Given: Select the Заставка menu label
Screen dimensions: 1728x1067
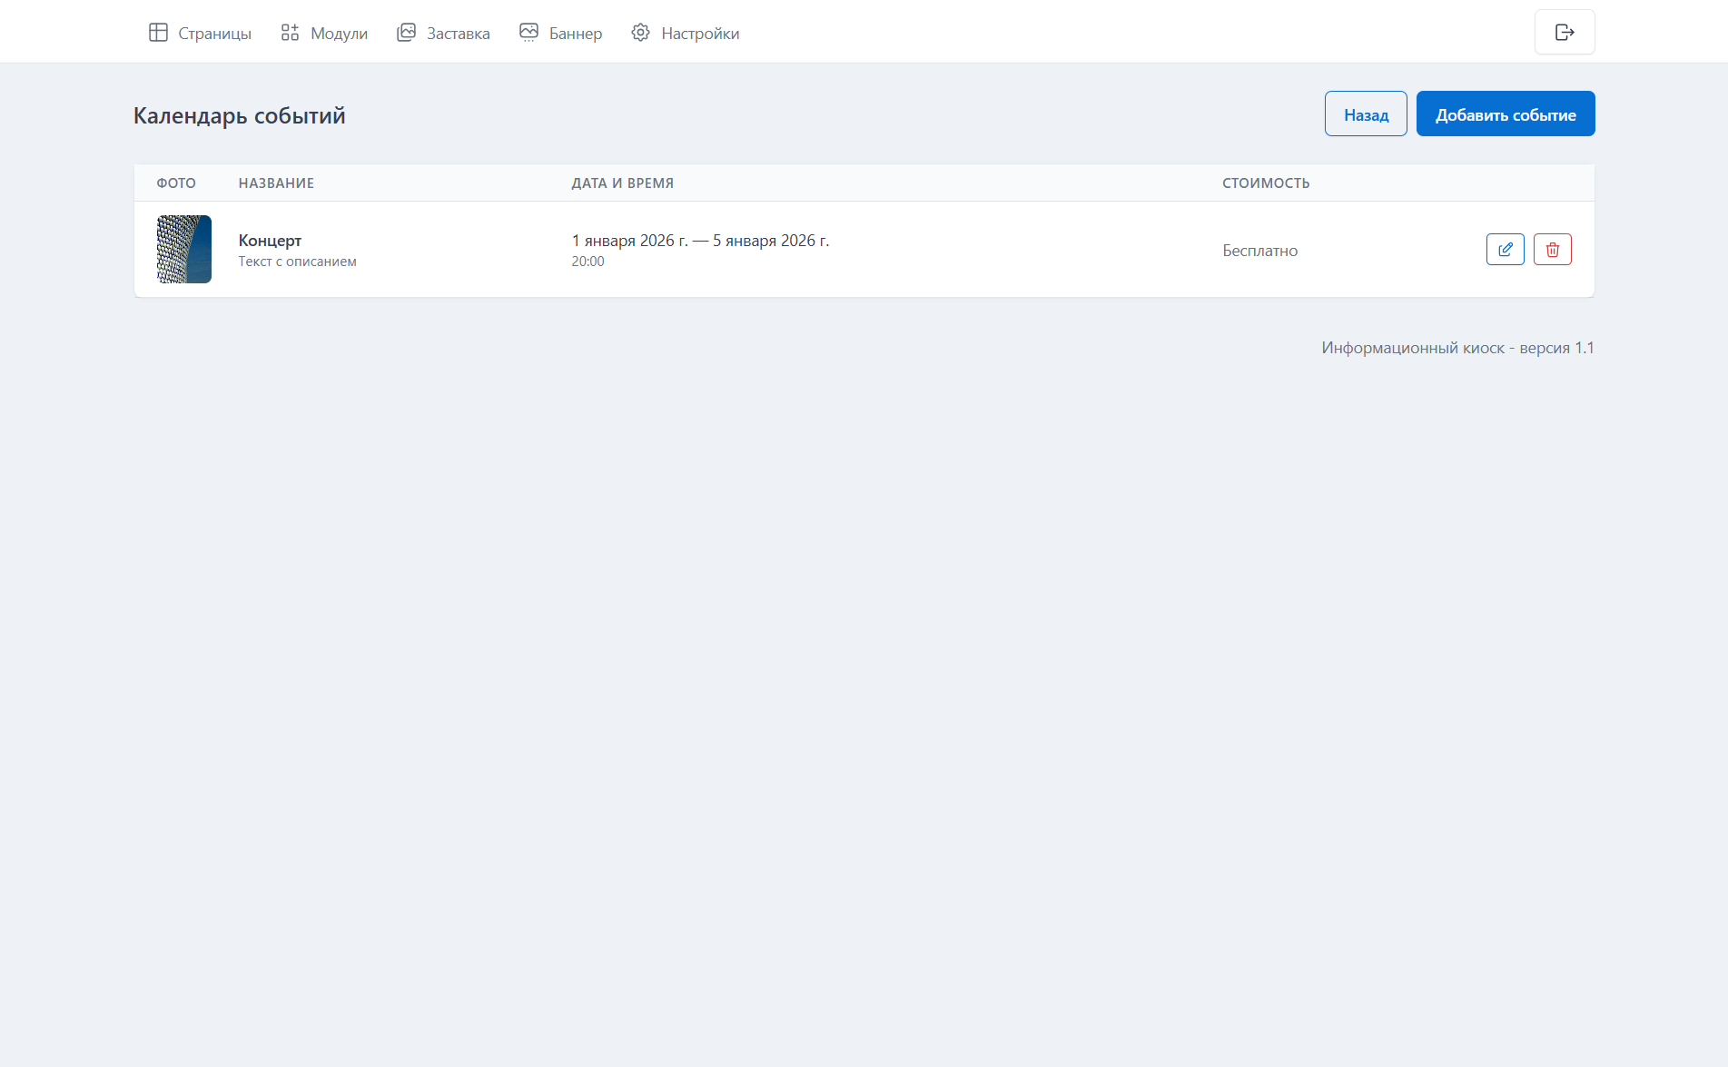Looking at the screenshot, I should 458,34.
